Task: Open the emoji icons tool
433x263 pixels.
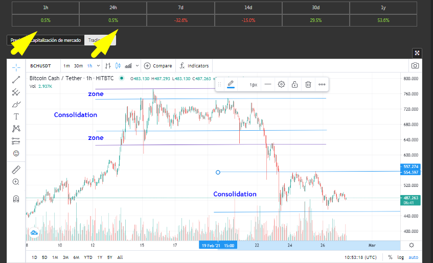Action: click(x=16, y=153)
